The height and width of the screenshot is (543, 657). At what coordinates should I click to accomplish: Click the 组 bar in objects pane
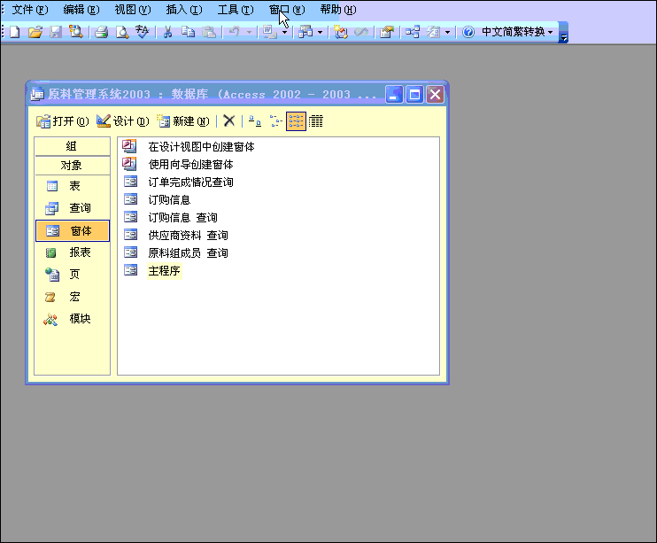click(72, 146)
